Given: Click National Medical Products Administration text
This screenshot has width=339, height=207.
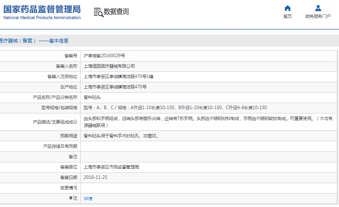Looking at the screenshot, I should [x=42, y=18].
